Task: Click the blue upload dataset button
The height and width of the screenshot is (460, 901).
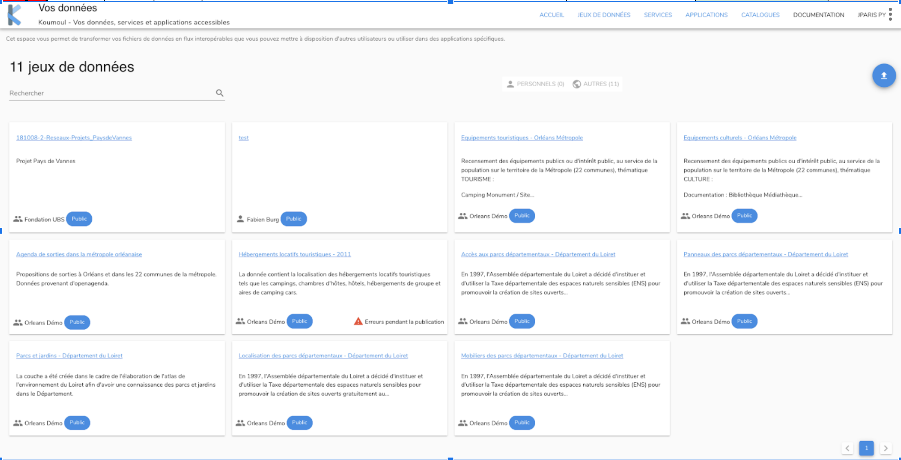Action: pyautogui.click(x=883, y=76)
